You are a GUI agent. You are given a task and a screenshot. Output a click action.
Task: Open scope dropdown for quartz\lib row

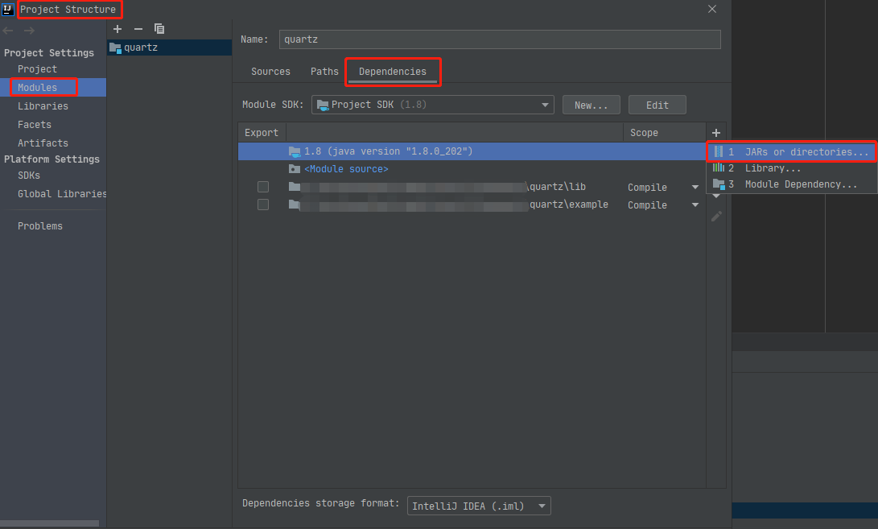coord(695,187)
